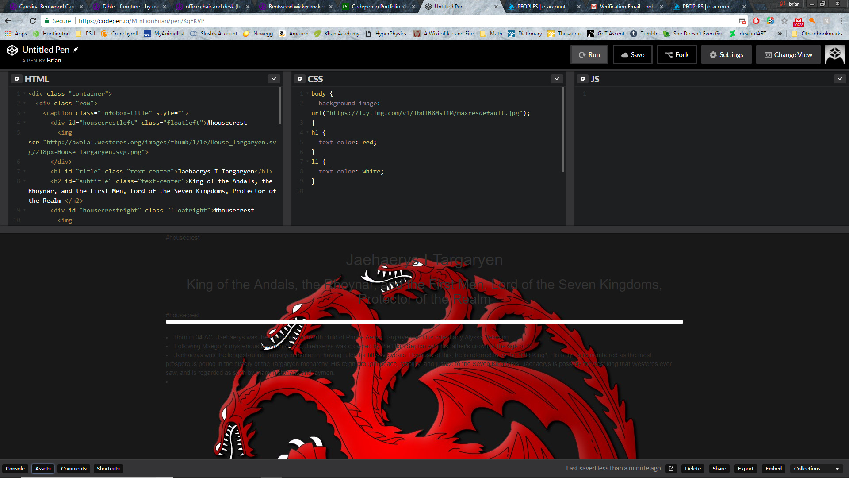Viewport: 849px width, 478px height.
Task: Open the Honey extension icon
Action: (x=826, y=21)
